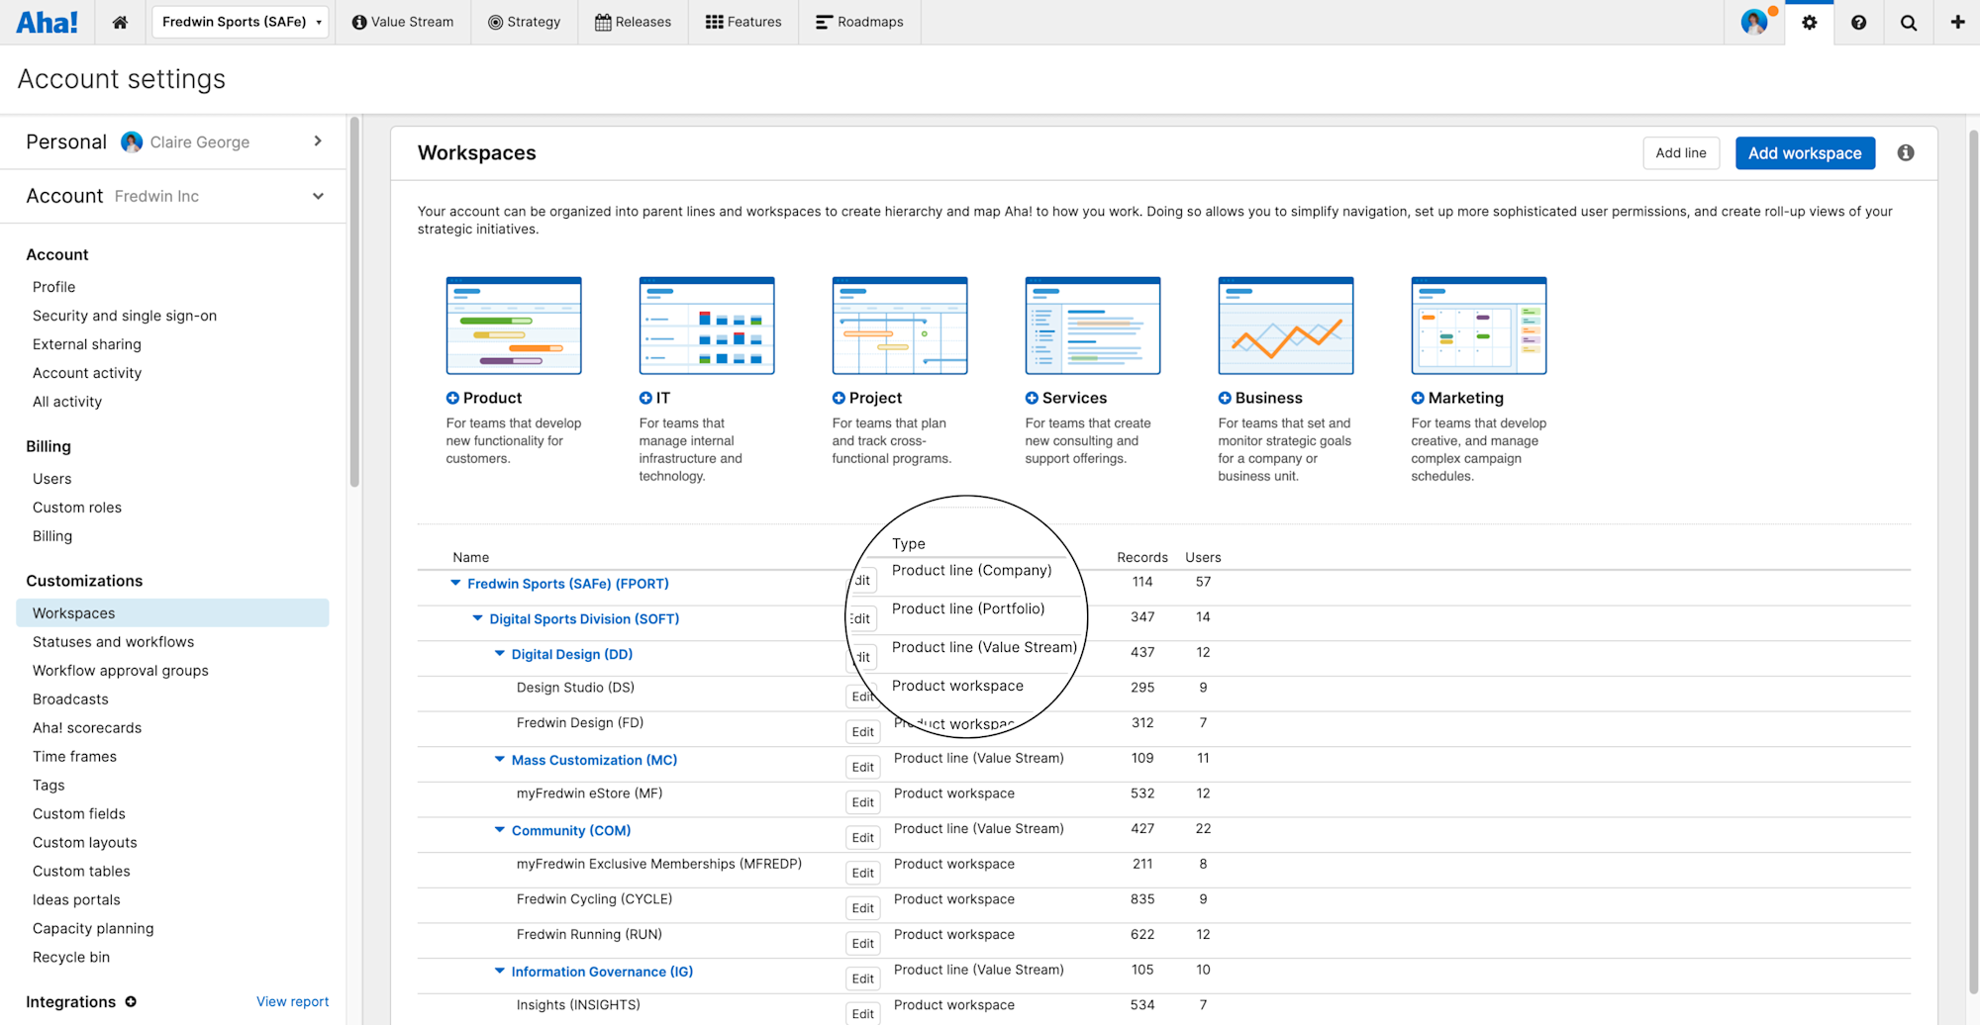Screen dimensions: 1980x1025
Task: Select the Business workspace type thumbnail
Action: pos(1286,326)
